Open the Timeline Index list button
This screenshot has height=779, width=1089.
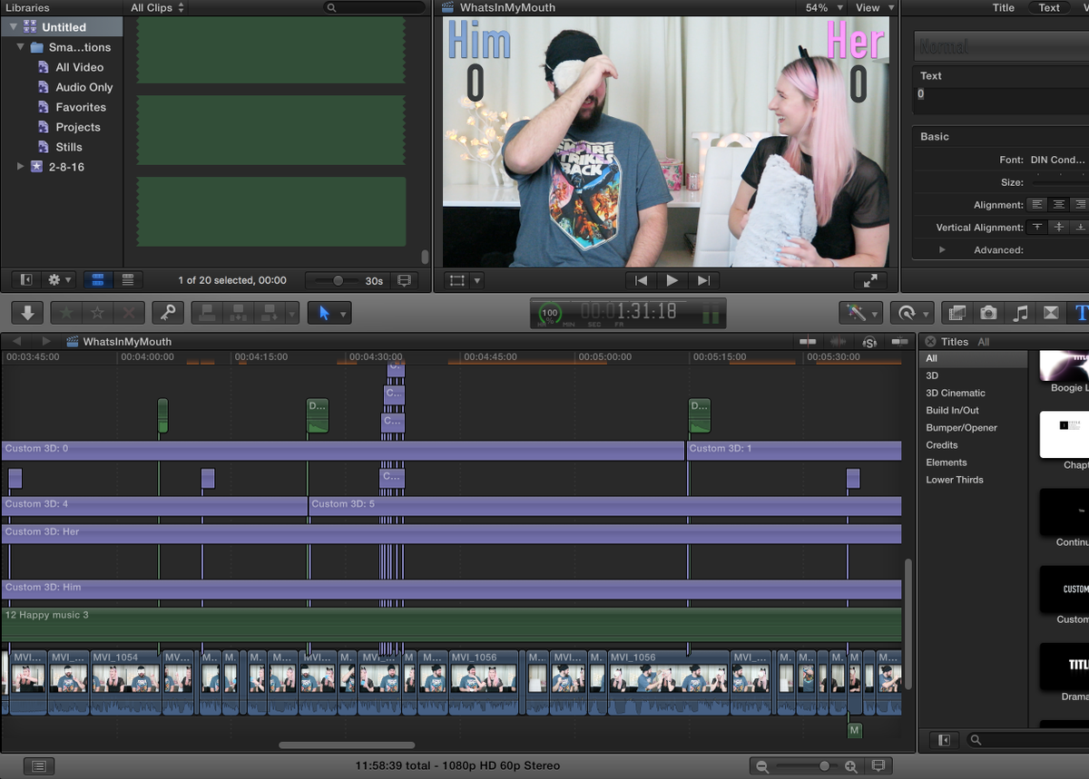[x=38, y=766]
